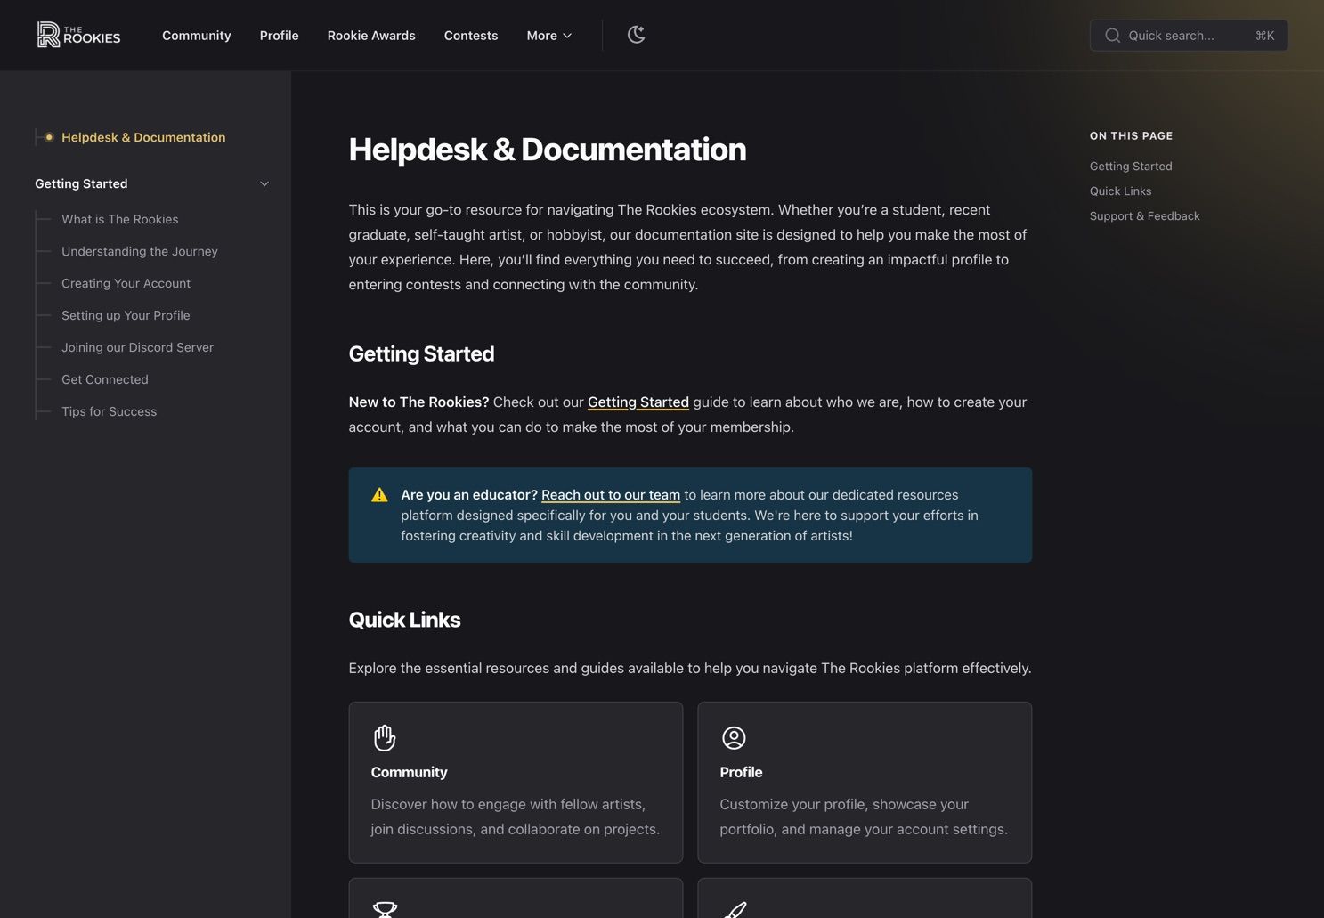The height and width of the screenshot is (918, 1324).
Task: Jump to Support & Feedback section
Action: click(x=1145, y=216)
